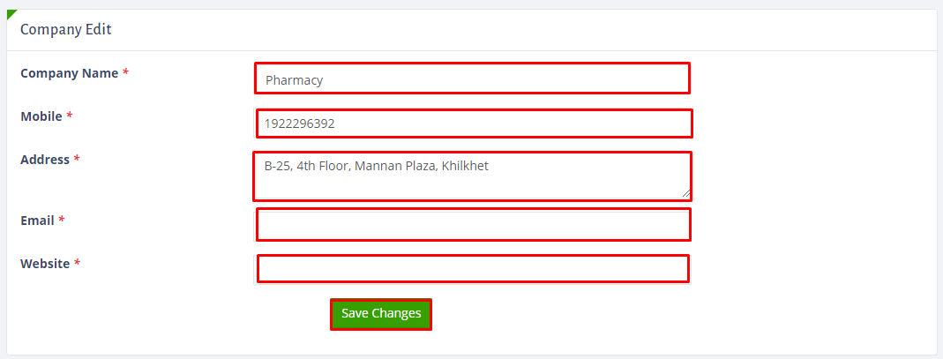Click the Website field label
943x359 pixels.
click(45, 264)
